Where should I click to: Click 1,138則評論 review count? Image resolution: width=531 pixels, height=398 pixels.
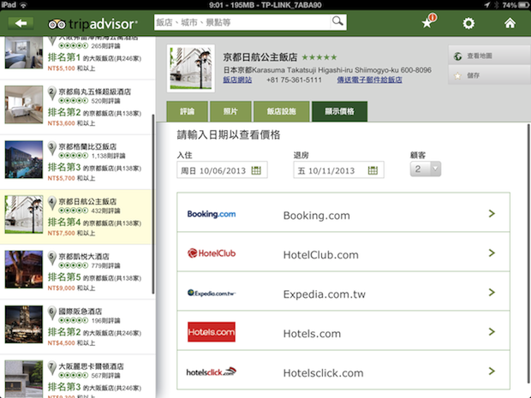(x=109, y=156)
